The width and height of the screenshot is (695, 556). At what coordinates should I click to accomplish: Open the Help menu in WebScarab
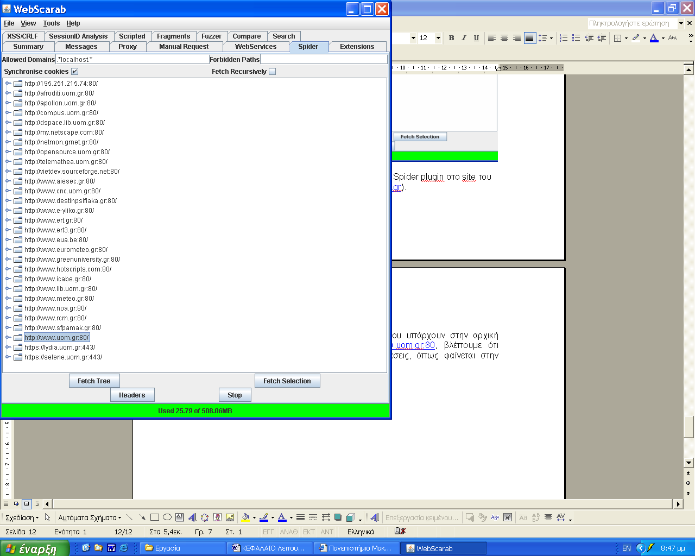click(x=73, y=23)
